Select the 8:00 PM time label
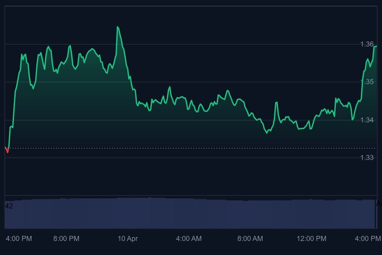 click(x=66, y=238)
